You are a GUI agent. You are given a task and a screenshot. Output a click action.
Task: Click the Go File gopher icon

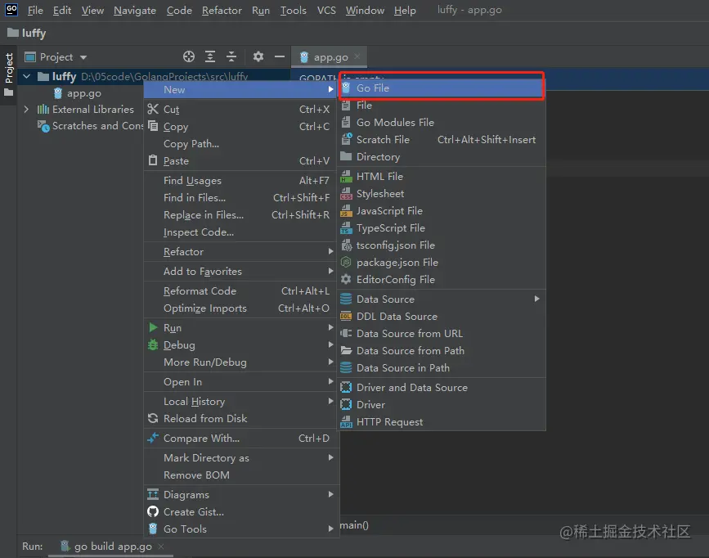click(x=346, y=88)
